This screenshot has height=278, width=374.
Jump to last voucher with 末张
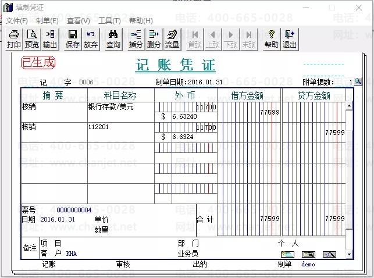[249, 40]
